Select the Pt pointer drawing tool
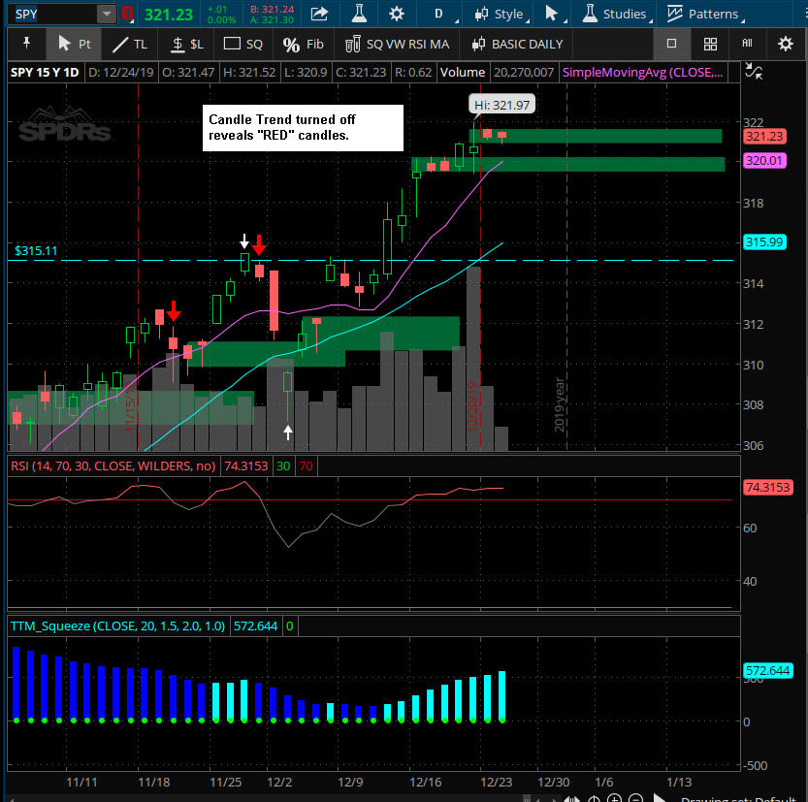Screen dimensions: 808x802 [x=74, y=44]
